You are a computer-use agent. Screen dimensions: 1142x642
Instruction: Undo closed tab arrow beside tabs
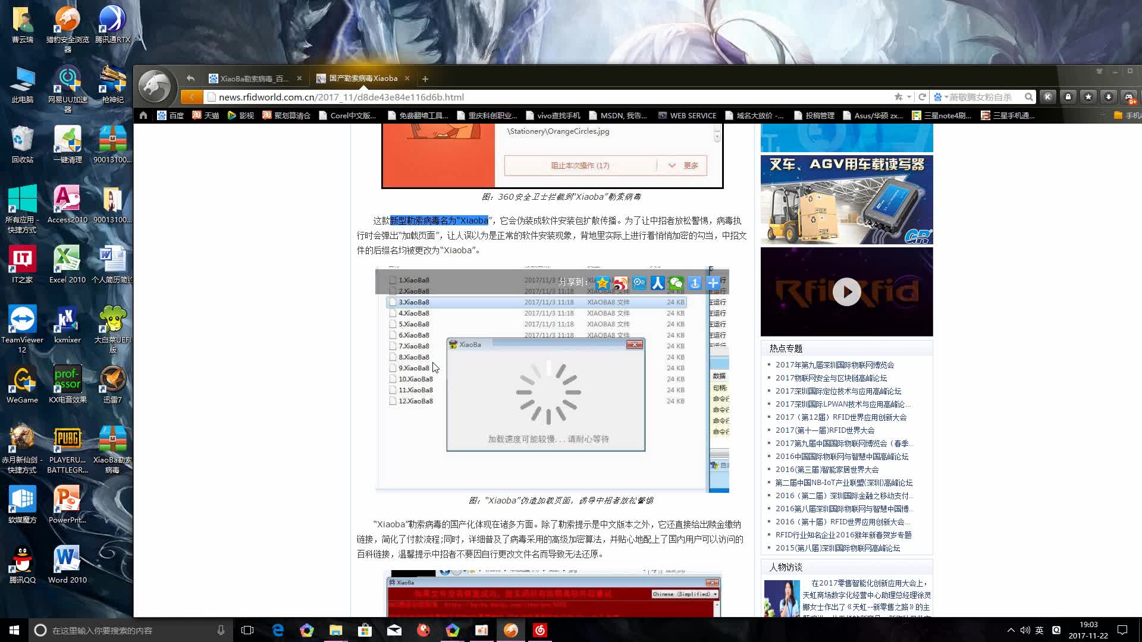[190, 78]
